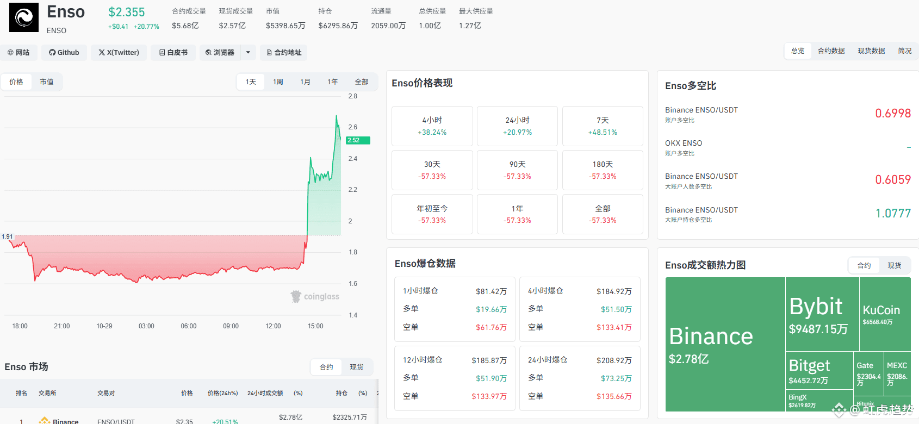The height and width of the screenshot is (424, 919).
Task: Click the 12小时爆仓 $185.87万 value
Action: pos(489,360)
